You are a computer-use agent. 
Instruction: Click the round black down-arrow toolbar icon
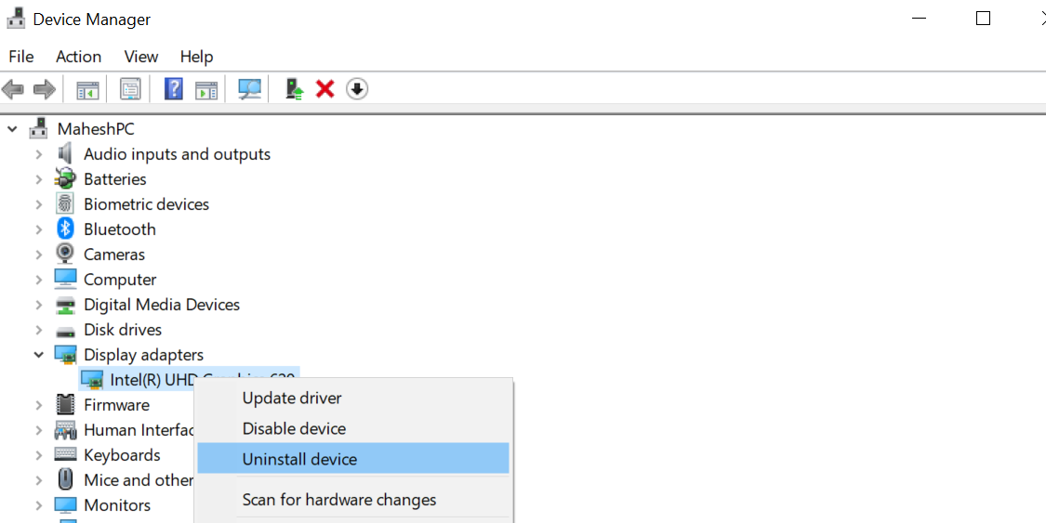click(x=357, y=88)
